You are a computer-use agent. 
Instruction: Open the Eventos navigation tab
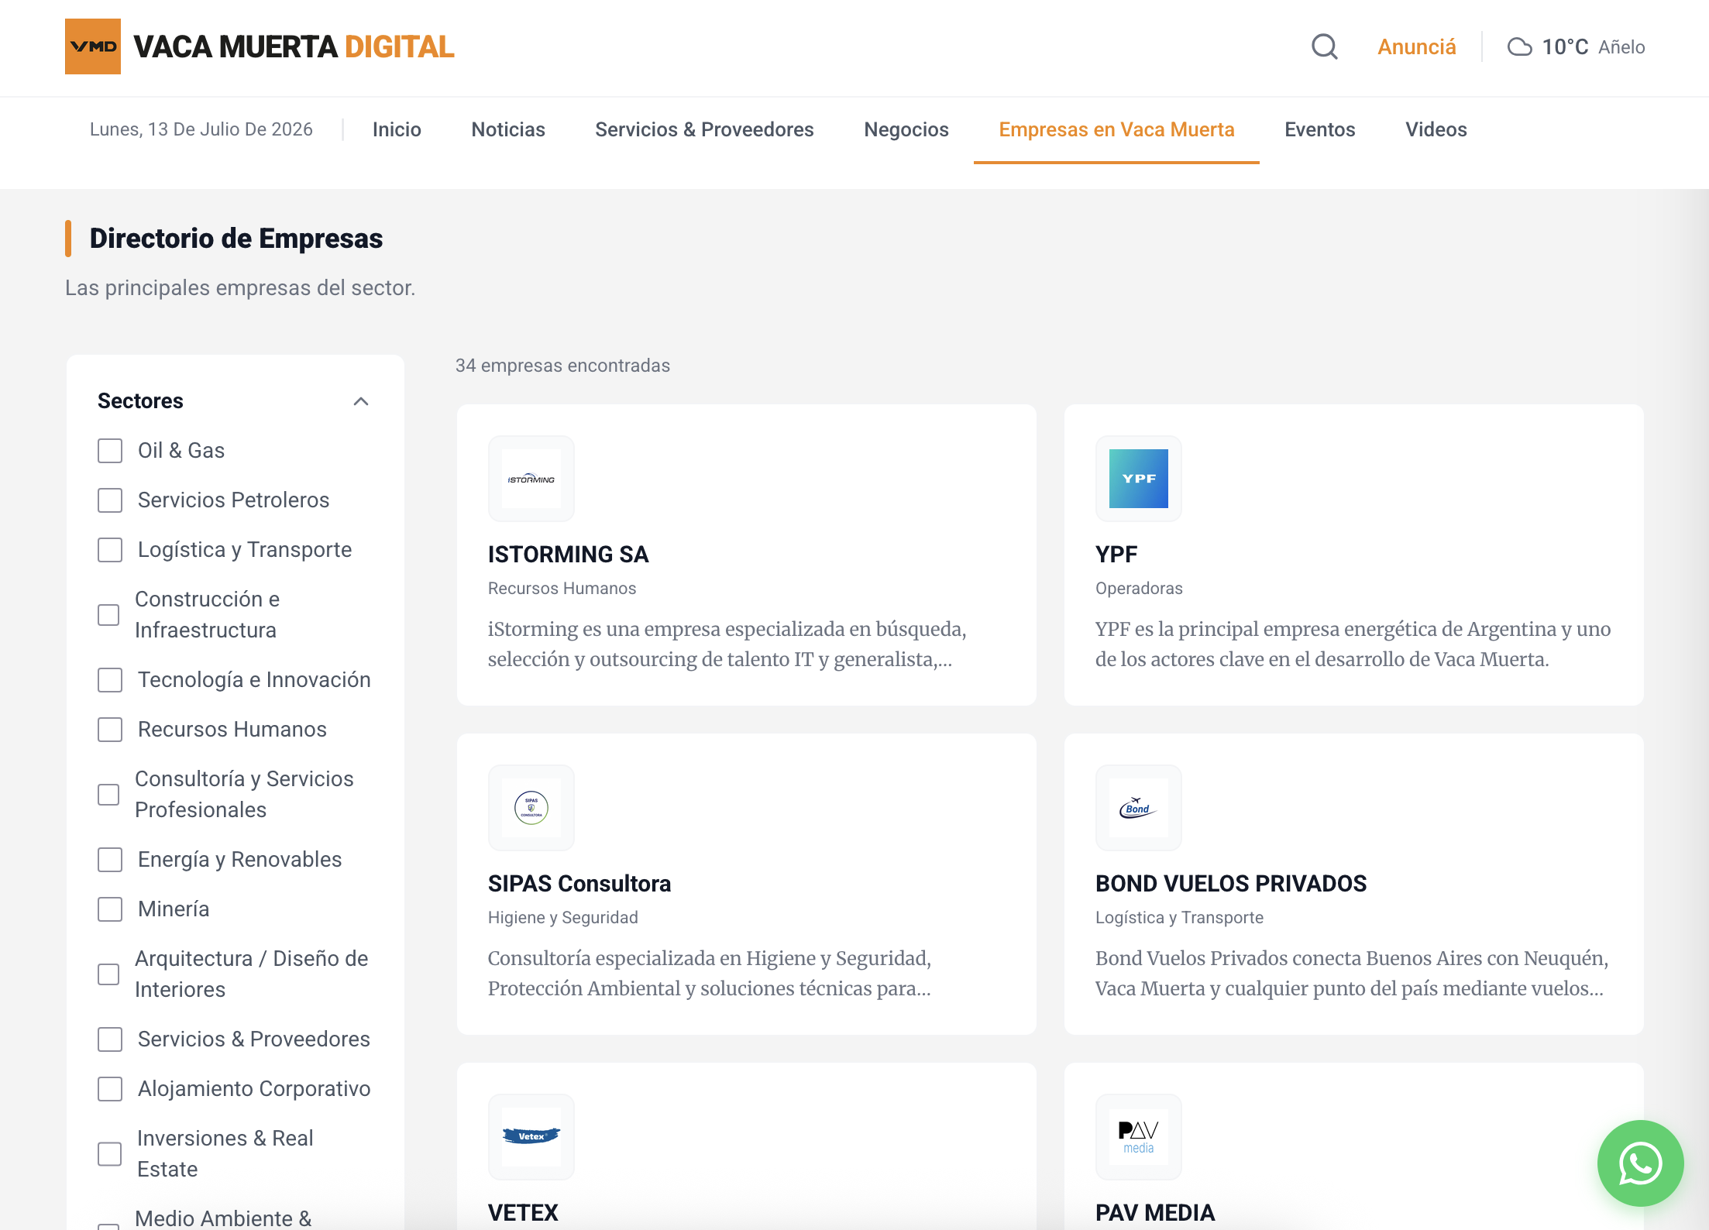(1319, 129)
